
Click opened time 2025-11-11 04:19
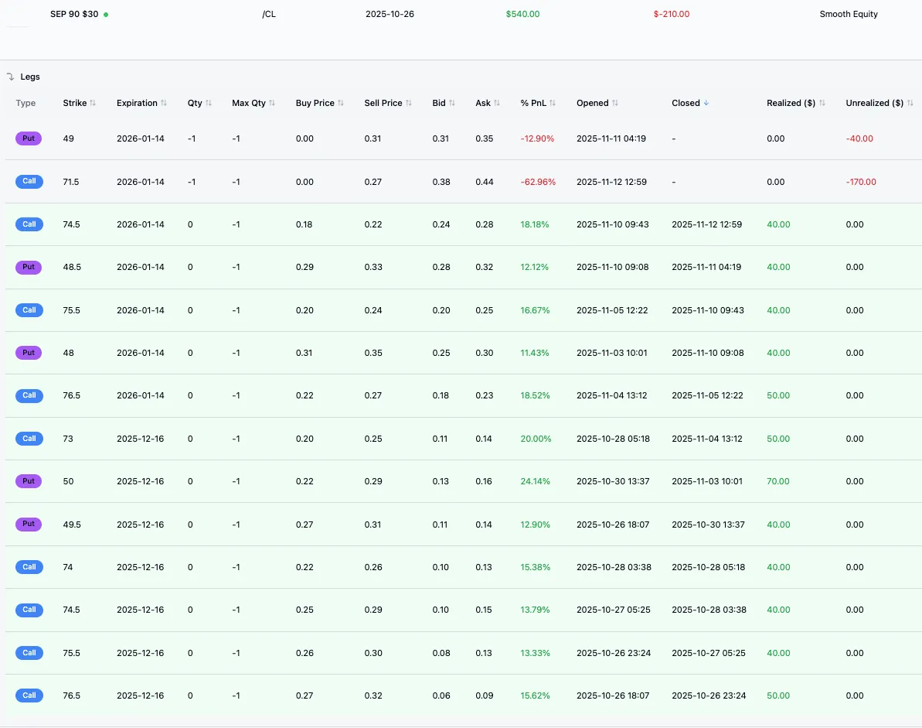tap(611, 139)
